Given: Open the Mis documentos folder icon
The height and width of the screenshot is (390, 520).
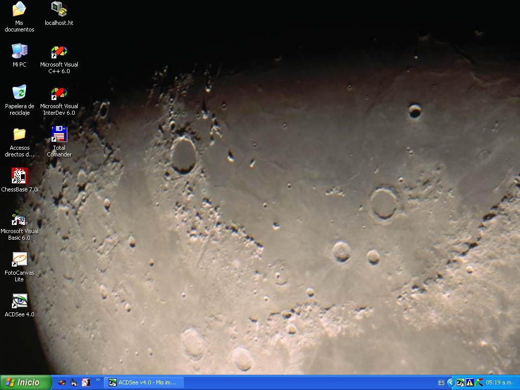Looking at the screenshot, I should coord(19,9).
